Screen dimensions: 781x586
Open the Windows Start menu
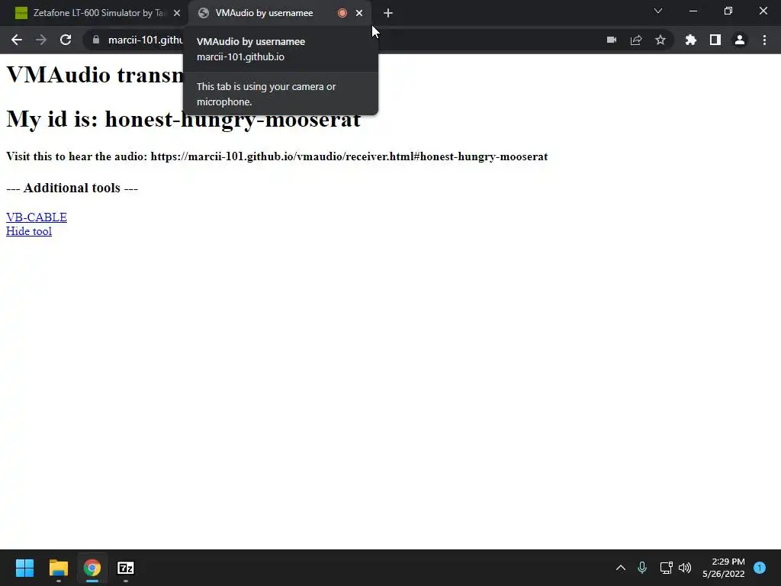pyautogui.click(x=24, y=568)
